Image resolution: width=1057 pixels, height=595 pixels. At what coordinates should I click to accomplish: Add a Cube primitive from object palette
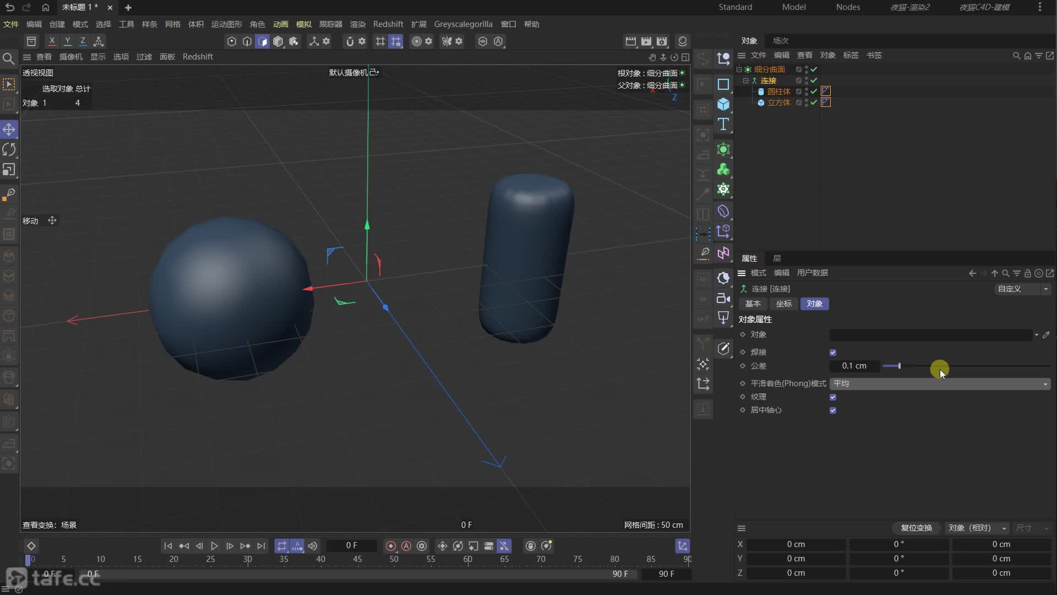[723, 104]
